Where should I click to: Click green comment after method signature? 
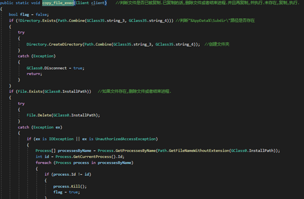pos(207,3)
